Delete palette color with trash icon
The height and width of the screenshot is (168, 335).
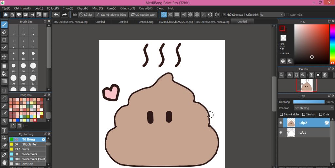click(x=19, y=126)
